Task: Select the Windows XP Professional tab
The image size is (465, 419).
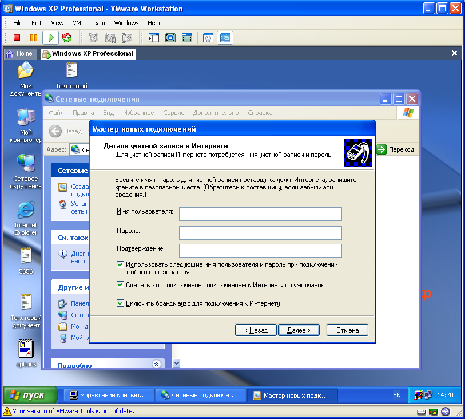Action: (x=88, y=54)
